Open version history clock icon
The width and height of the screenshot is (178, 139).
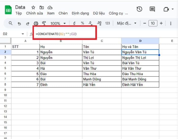(139, 9)
